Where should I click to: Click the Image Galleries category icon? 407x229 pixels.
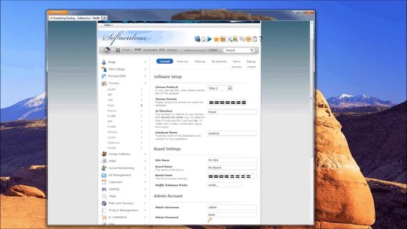point(104,154)
